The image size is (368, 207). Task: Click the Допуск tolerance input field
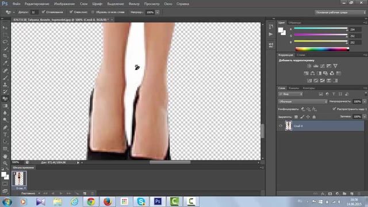tap(34, 12)
